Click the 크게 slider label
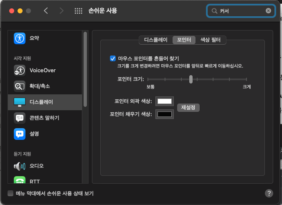The height and width of the screenshot is (205, 282). pyautogui.click(x=247, y=87)
